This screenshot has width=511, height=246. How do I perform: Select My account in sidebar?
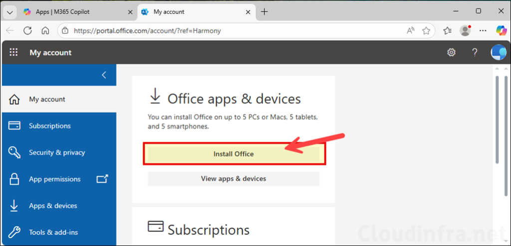59,99
